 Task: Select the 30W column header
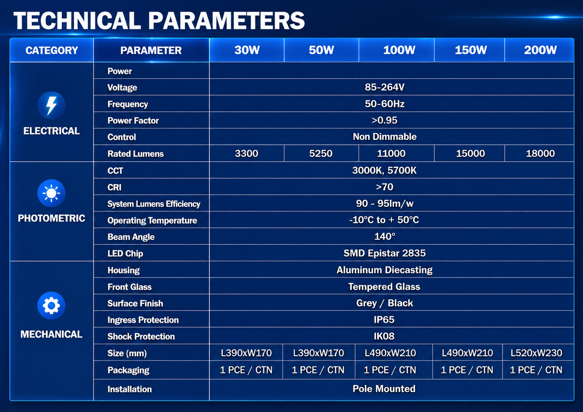pos(247,50)
